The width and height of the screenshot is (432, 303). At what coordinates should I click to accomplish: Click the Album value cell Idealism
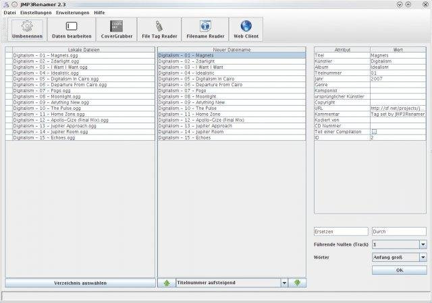[398, 67]
